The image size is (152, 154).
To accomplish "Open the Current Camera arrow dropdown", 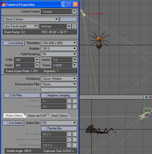I will tap(74, 11).
